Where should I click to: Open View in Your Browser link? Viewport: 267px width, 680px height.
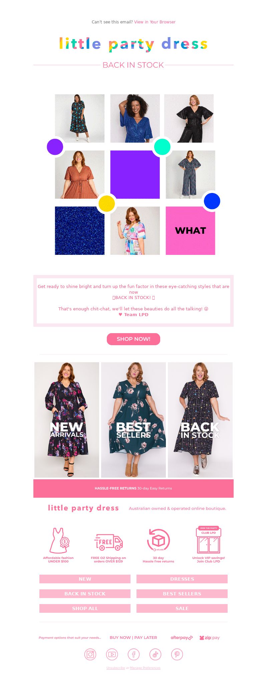coord(155,22)
